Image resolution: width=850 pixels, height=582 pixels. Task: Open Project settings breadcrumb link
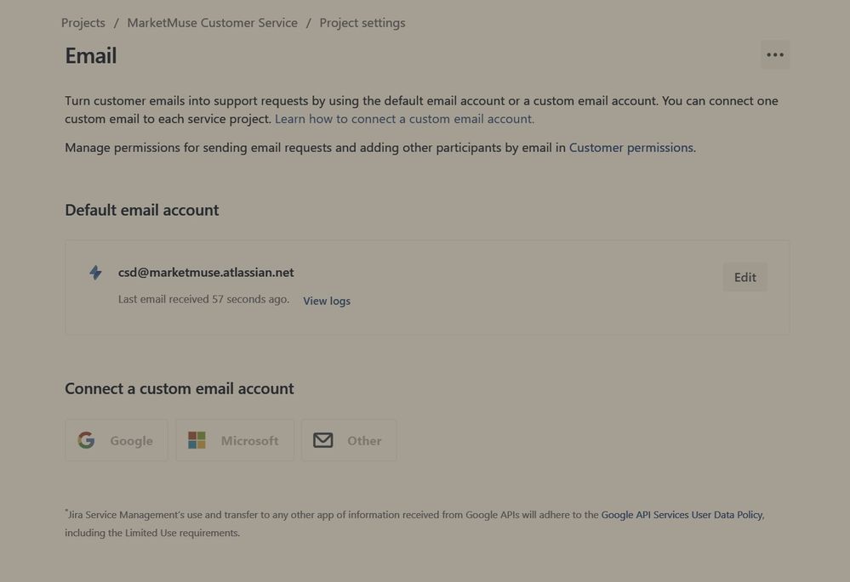(x=362, y=23)
